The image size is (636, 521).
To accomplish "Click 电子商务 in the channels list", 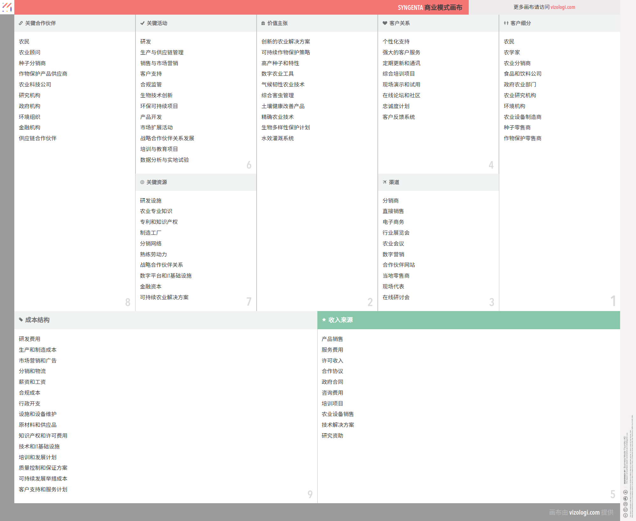I will click(x=393, y=222).
